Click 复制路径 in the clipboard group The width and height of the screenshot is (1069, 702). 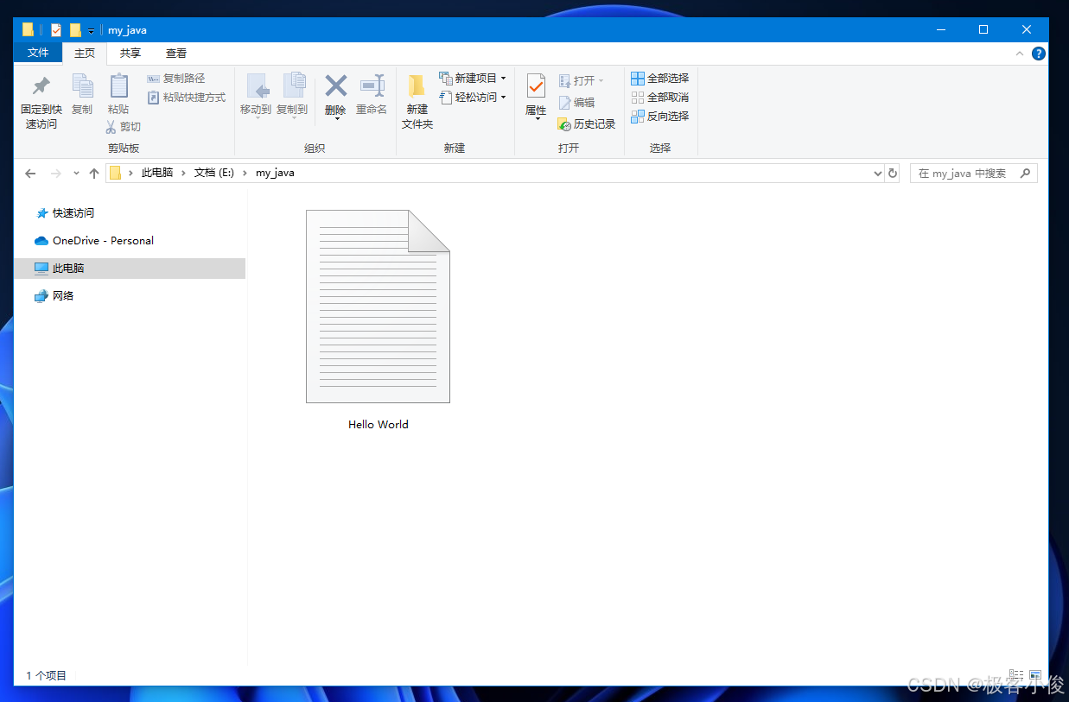tap(176, 79)
